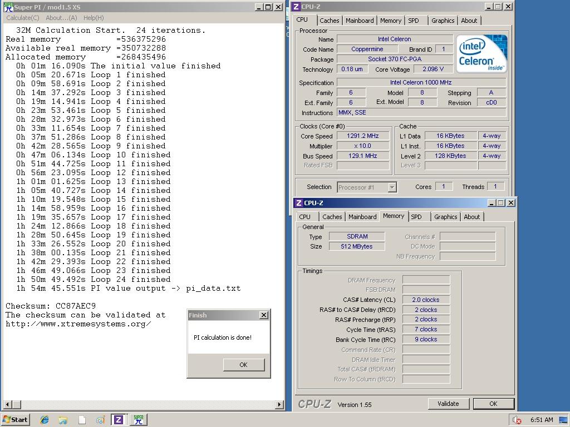This screenshot has width=570, height=427.
Task: Click the Core Speed 1291.2 MHz value
Action: click(363, 136)
